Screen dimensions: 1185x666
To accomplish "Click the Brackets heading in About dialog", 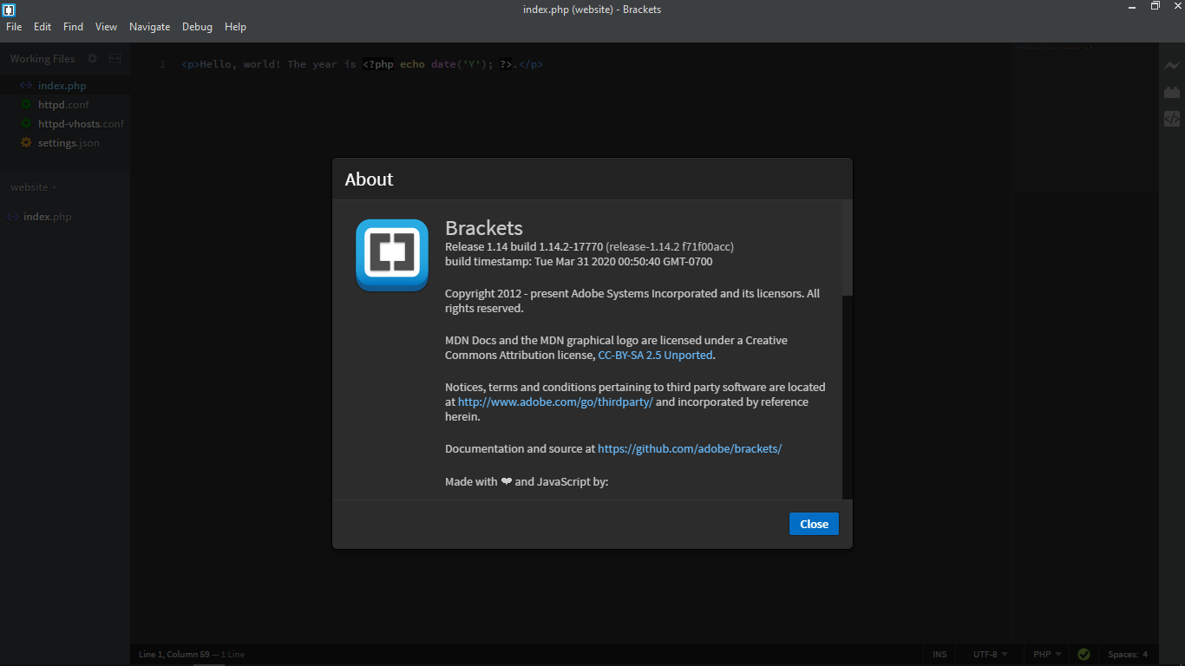I will pyautogui.click(x=484, y=228).
